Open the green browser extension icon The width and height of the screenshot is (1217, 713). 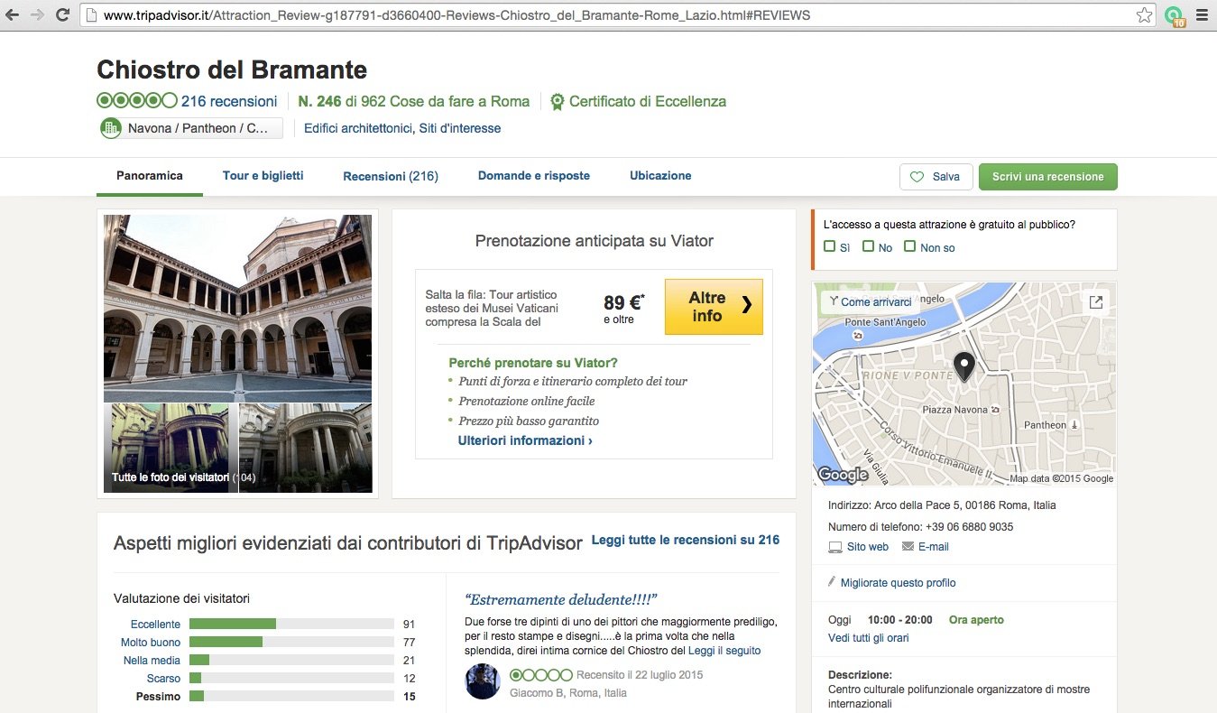click(1174, 15)
